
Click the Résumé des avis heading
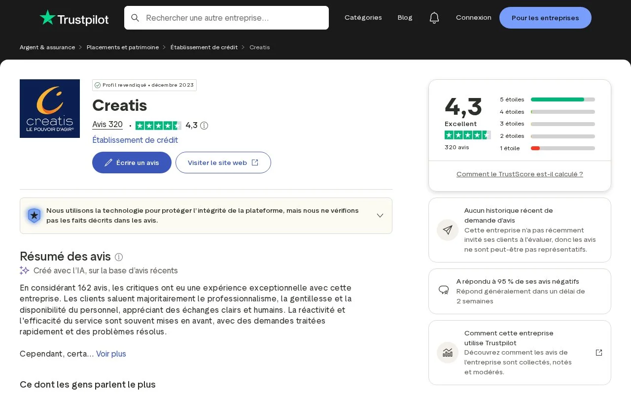pos(65,256)
